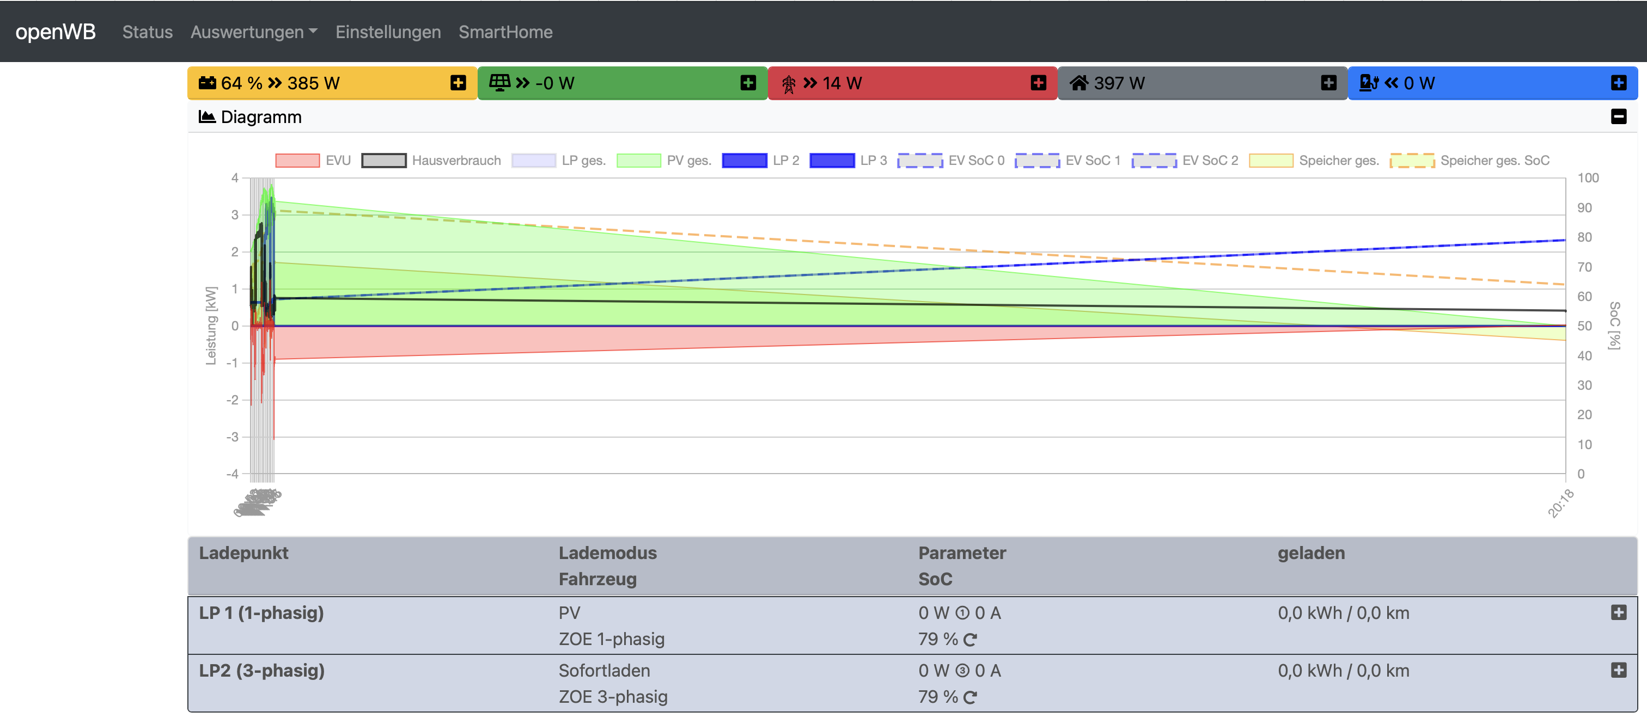The width and height of the screenshot is (1647, 724).
Task: Expand the yellow battery storage panel
Action: [458, 83]
